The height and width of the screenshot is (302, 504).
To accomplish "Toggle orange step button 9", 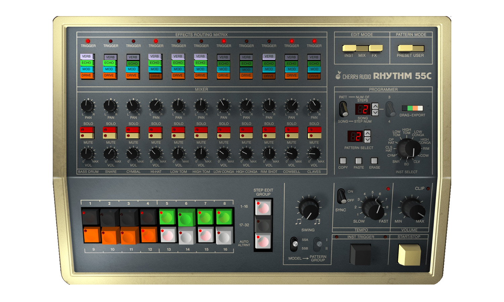I will pos(92,235).
